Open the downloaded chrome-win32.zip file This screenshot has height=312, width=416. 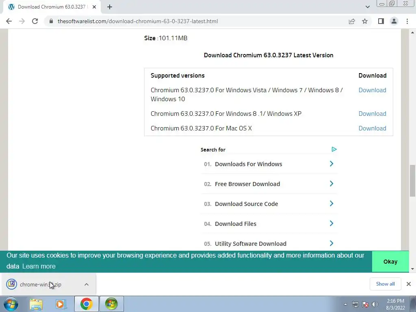pos(40,284)
